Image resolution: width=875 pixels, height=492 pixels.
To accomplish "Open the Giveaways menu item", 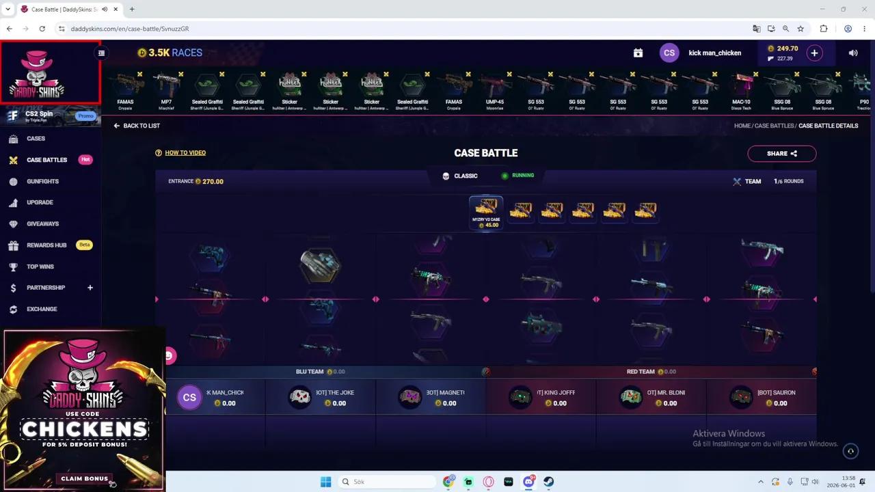I will click(x=43, y=223).
